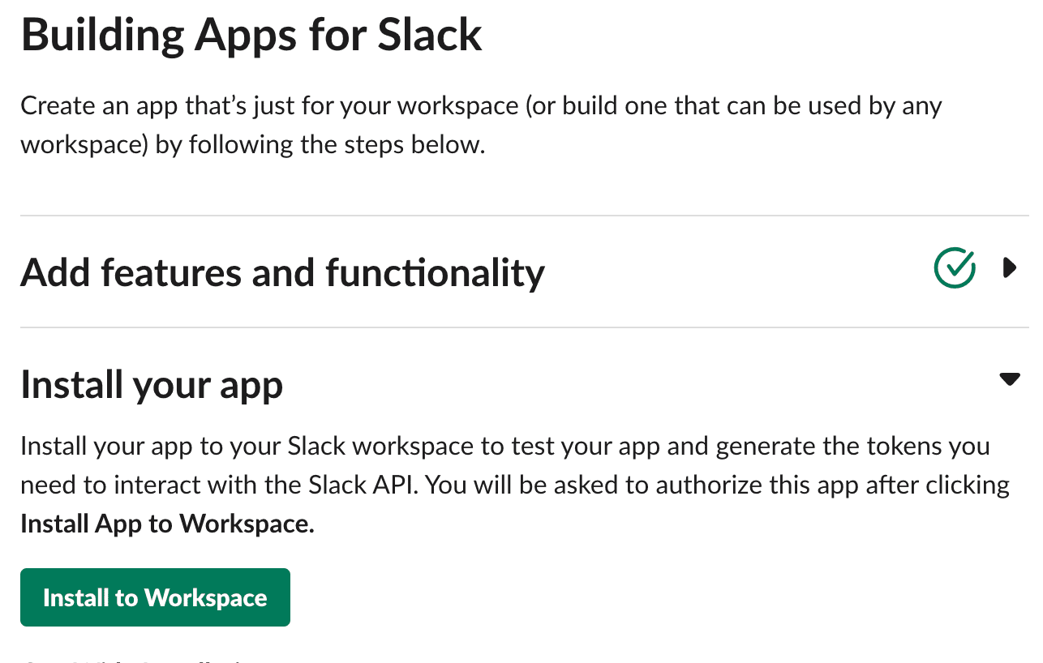Click the bold Install App to Workspace text
Image resolution: width=1043 pixels, height=663 pixels.
[166, 524]
